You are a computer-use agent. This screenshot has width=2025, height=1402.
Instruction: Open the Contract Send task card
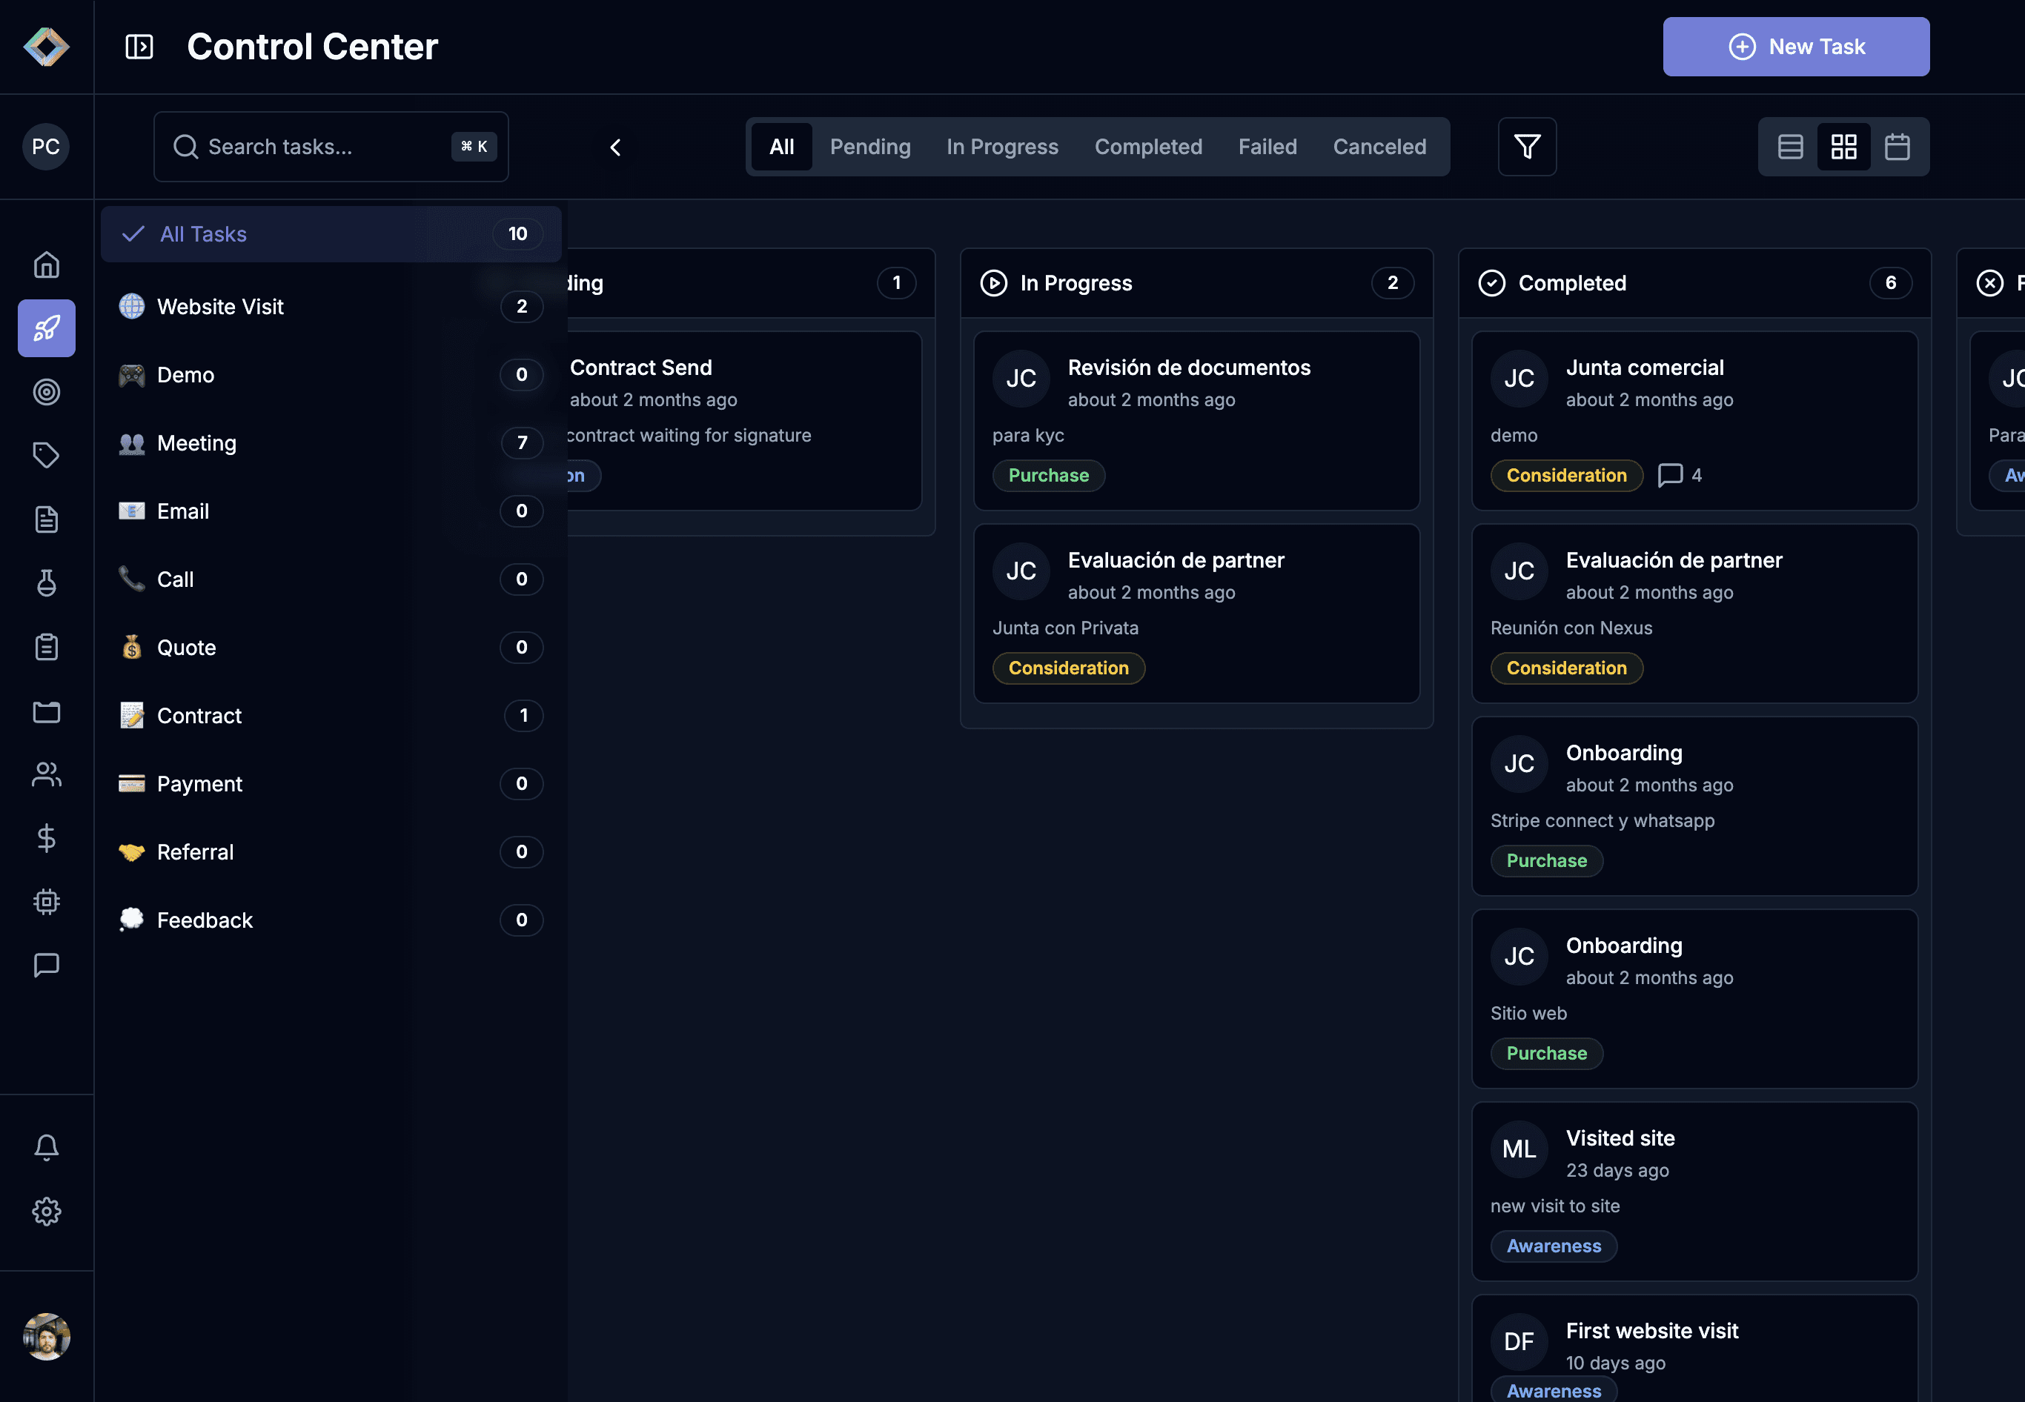745,421
